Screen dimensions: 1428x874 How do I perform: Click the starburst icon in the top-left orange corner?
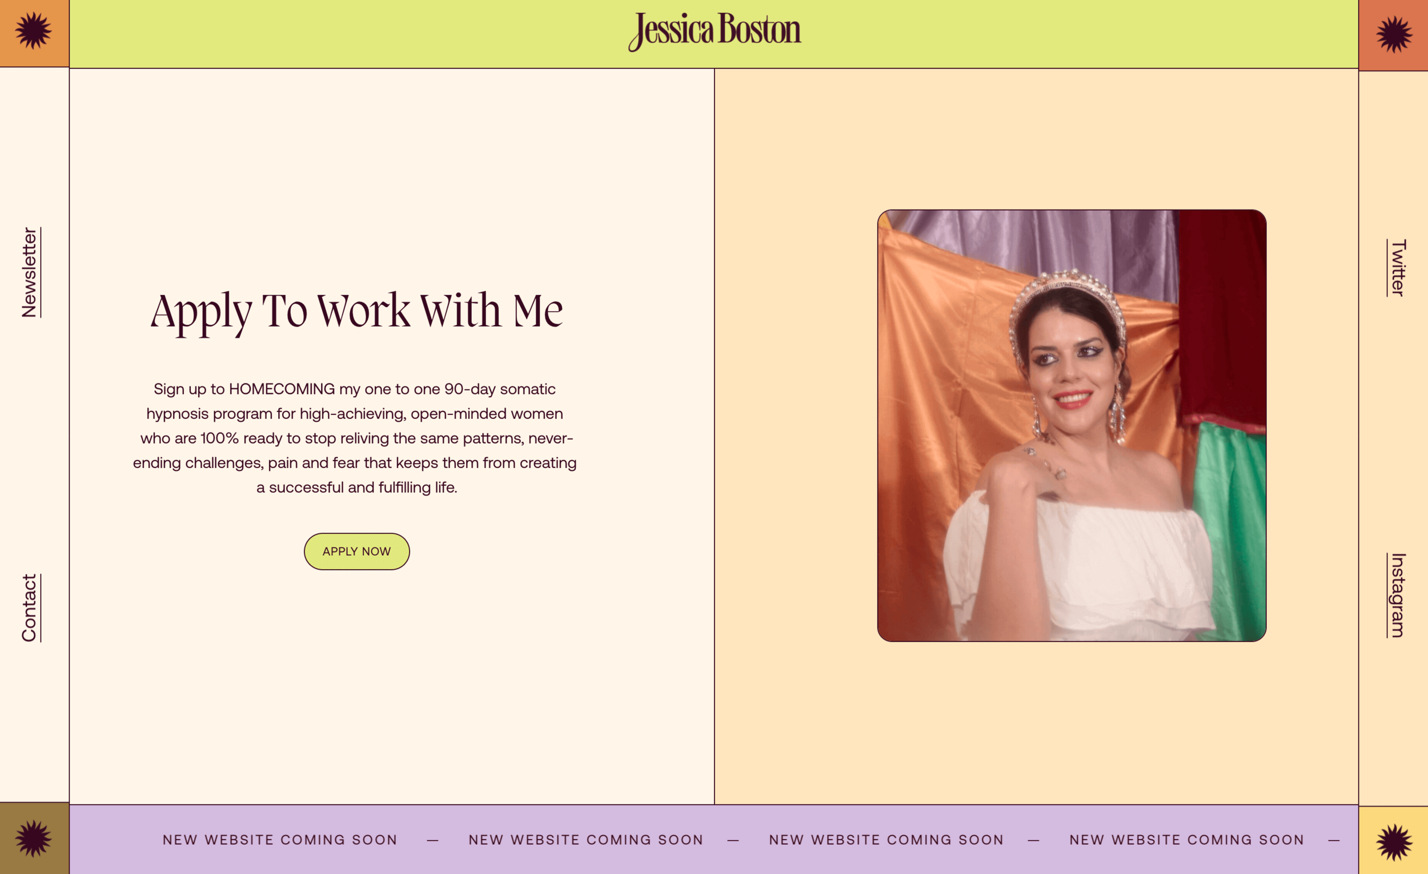click(34, 31)
